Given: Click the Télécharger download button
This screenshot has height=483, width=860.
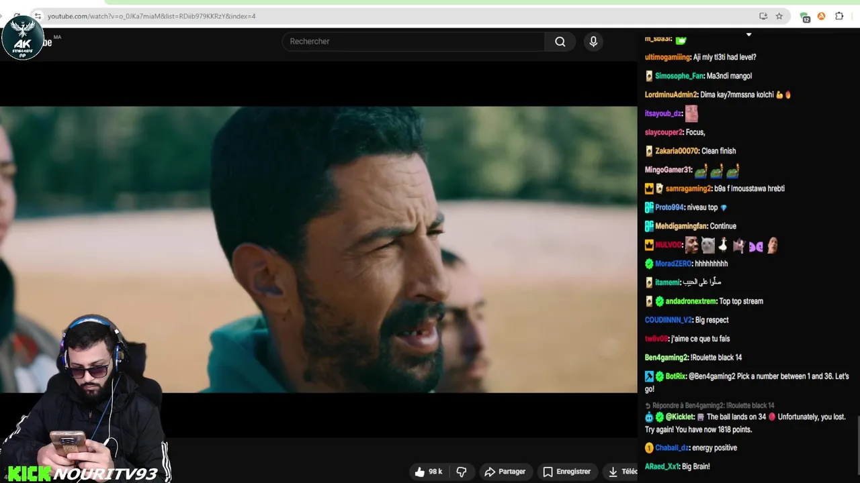Looking at the screenshot, I should pyautogui.click(x=620, y=472).
